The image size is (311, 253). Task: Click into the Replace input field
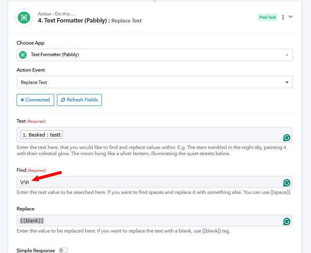(154, 221)
